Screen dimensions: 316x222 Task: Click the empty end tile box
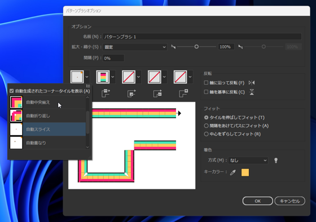[180, 77]
